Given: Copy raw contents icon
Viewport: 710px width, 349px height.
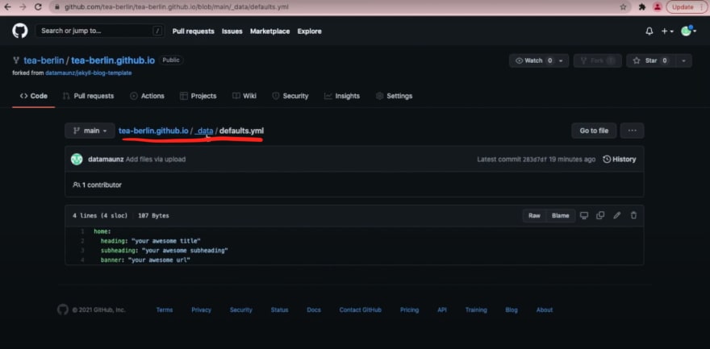Looking at the screenshot, I should (600, 215).
